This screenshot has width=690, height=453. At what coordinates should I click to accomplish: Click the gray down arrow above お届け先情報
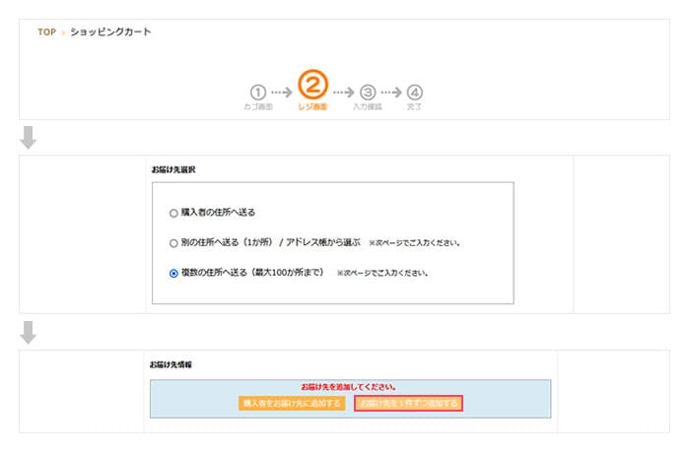tap(29, 333)
